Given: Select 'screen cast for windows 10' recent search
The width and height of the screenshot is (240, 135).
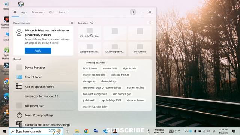Looking at the screenshot, I should pos(43,96).
